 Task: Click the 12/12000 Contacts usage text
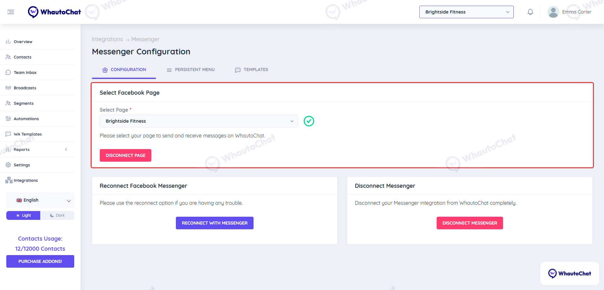pyautogui.click(x=40, y=249)
